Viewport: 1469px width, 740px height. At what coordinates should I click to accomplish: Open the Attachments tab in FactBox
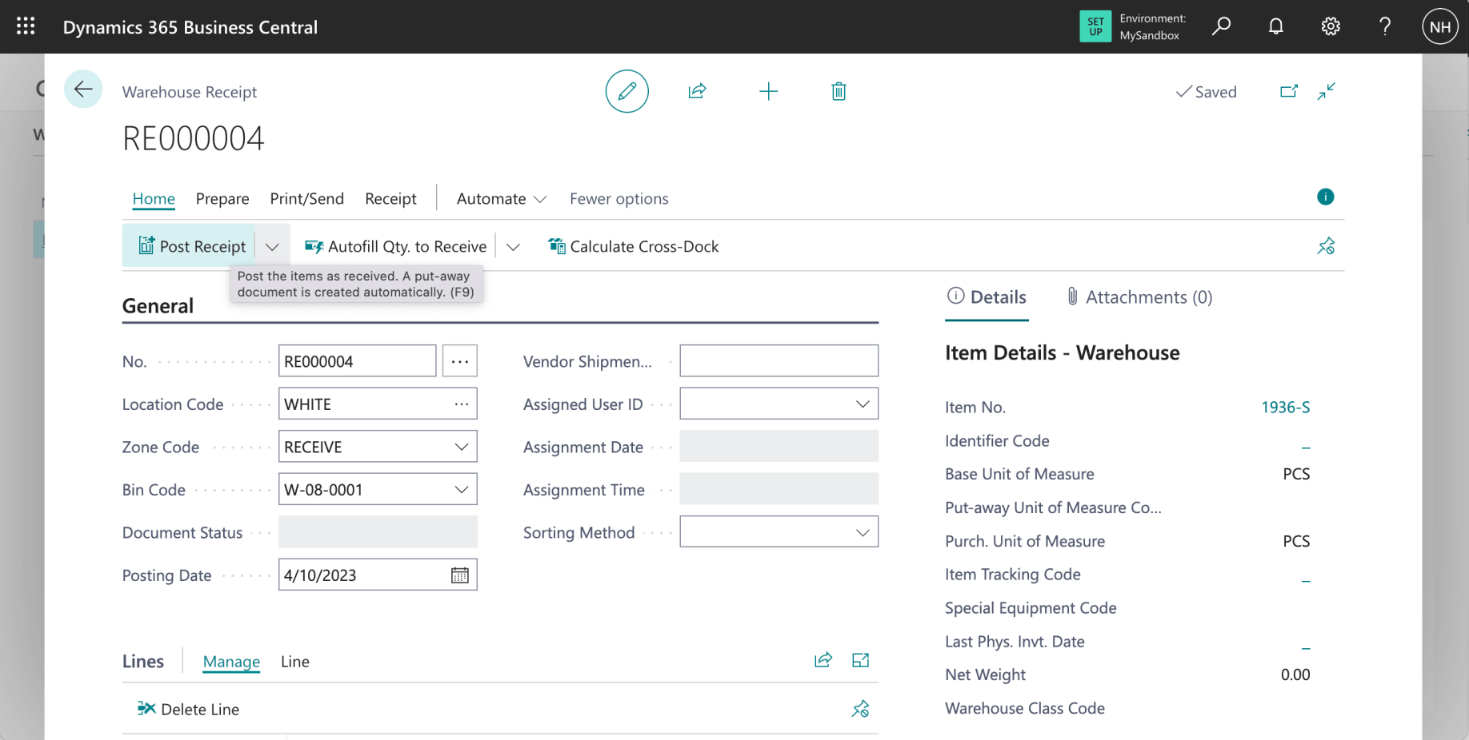(x=1139, y=297)
